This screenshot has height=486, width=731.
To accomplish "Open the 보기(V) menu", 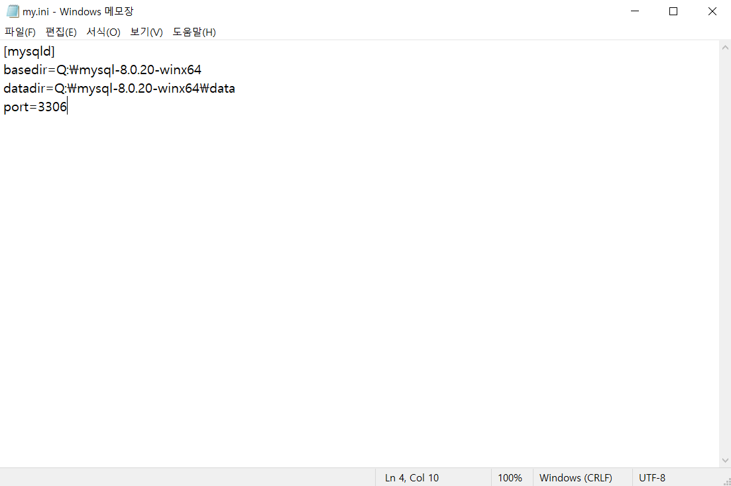I will pyautogui.click(x=146, y=32).
